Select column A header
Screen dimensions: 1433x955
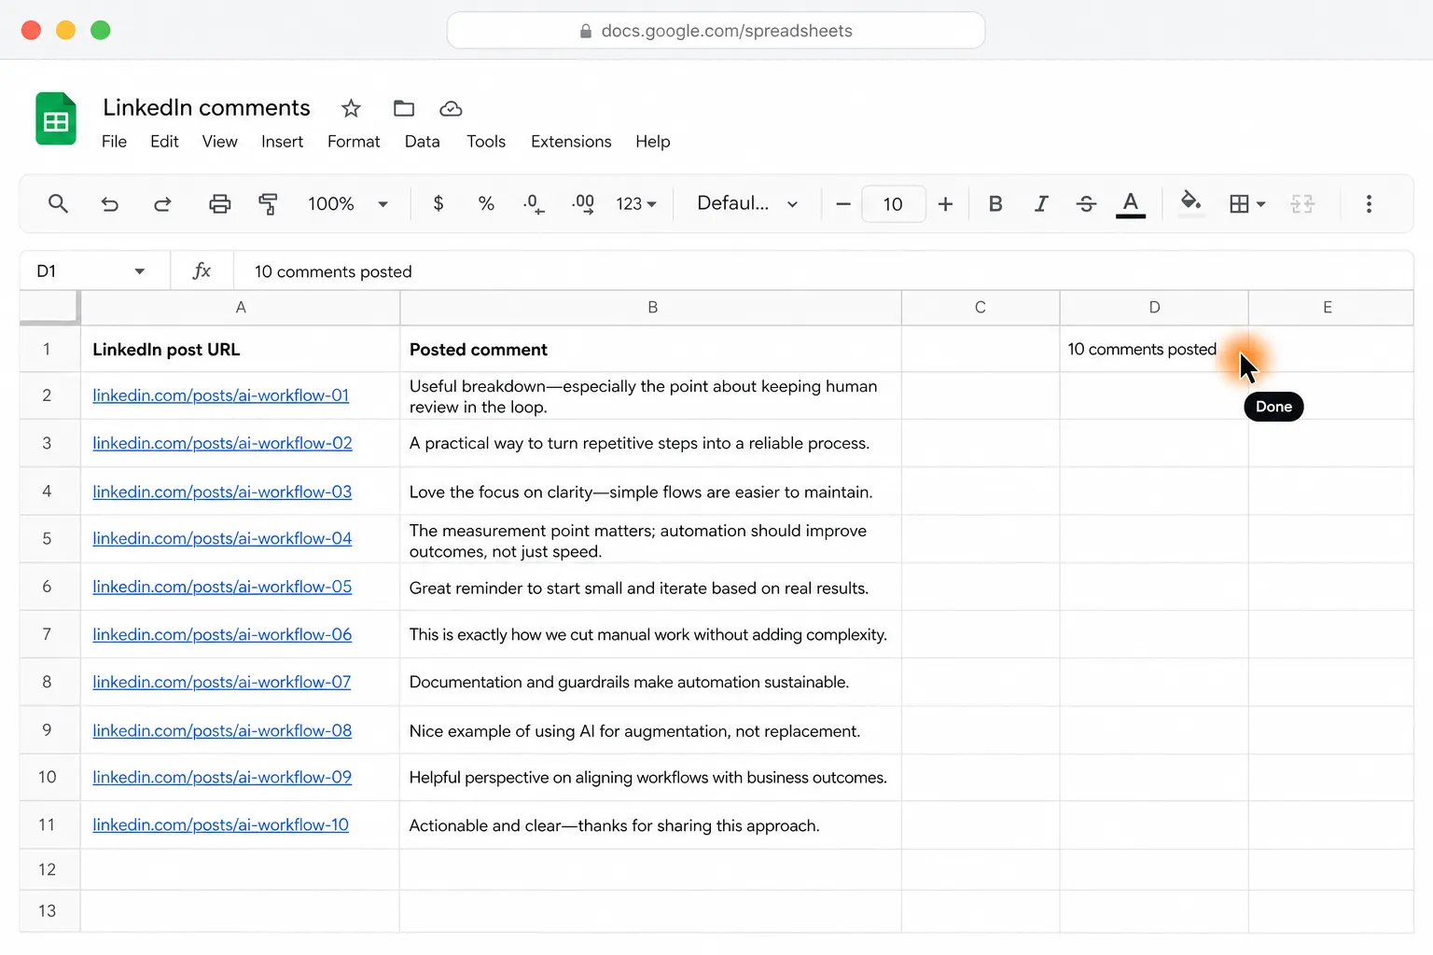pyautogui.click(x=241, y=308)
